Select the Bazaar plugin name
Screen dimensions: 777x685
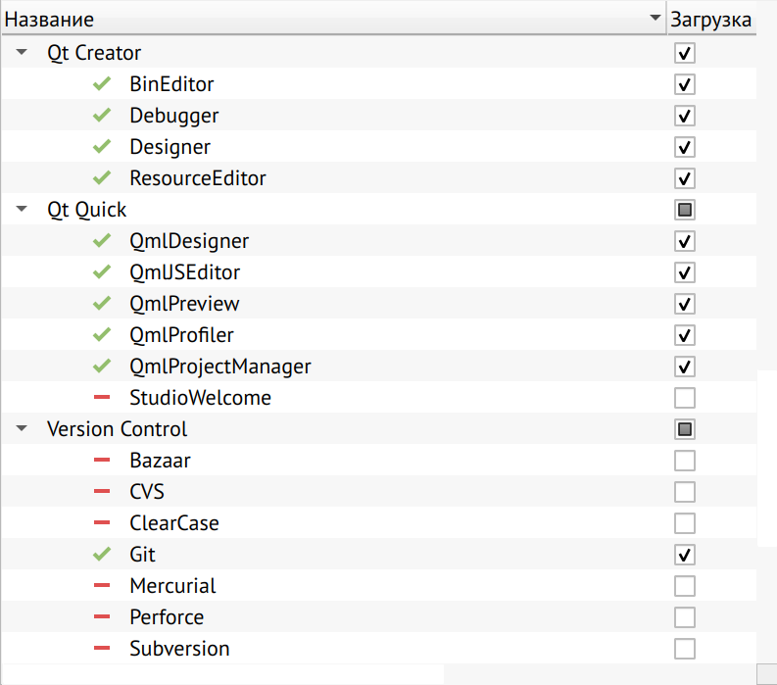click(160, 461)
